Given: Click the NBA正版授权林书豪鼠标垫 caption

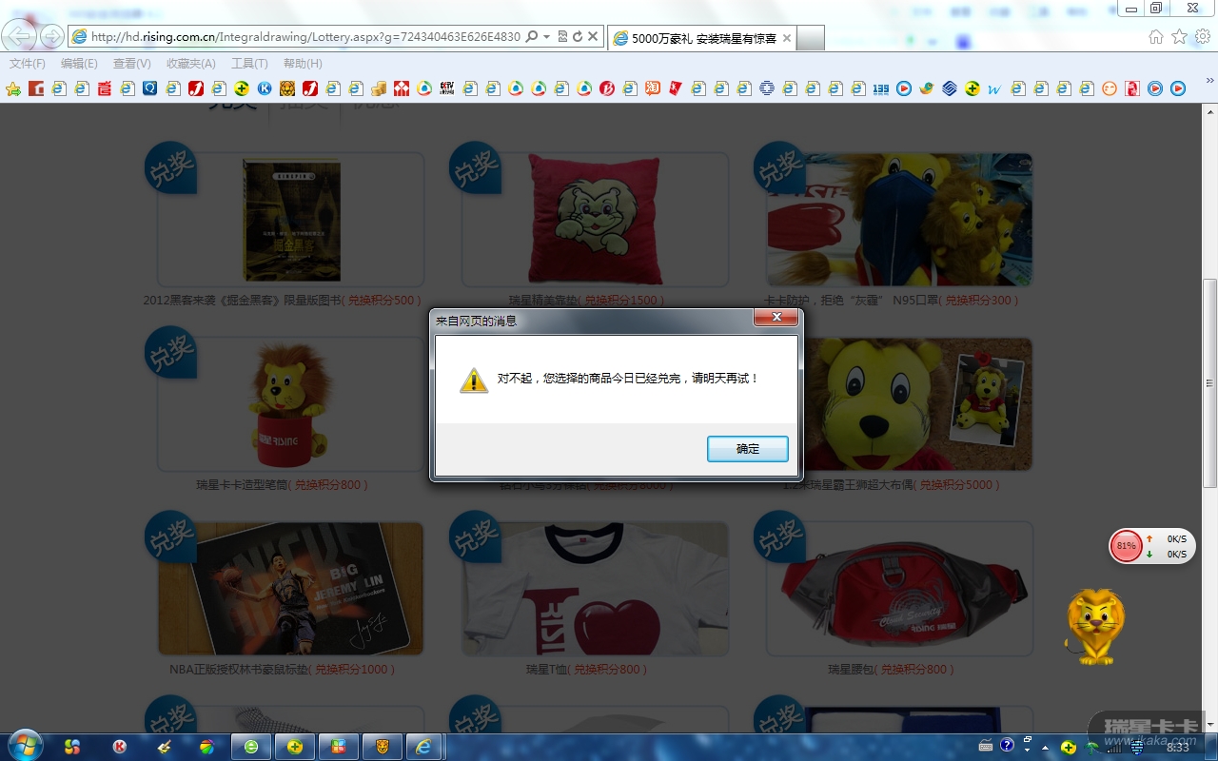Looking at the screenshot, I should click(x=239, y=670).
